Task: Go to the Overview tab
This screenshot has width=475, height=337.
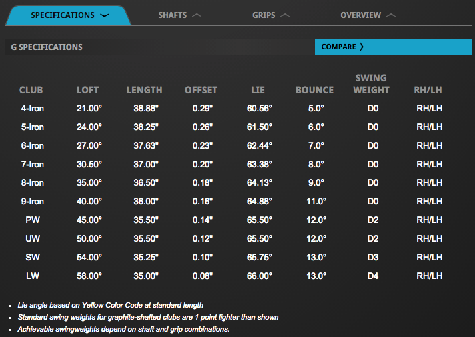Action: pos(360,15)
